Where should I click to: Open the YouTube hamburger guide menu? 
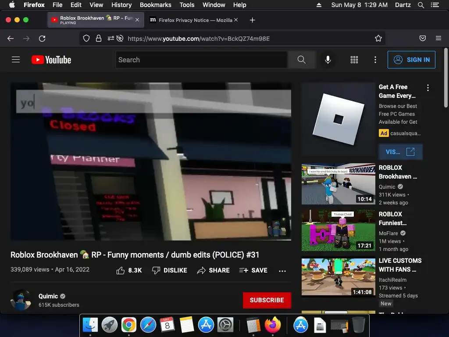pos(16,60)
